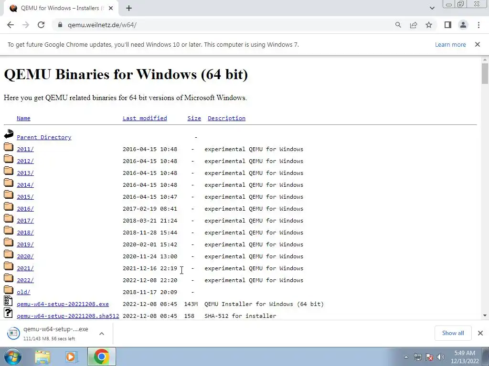The height and width of the screenshot is (366, 489).
Task: Open the 2022/ folder link
Action: 25,280
